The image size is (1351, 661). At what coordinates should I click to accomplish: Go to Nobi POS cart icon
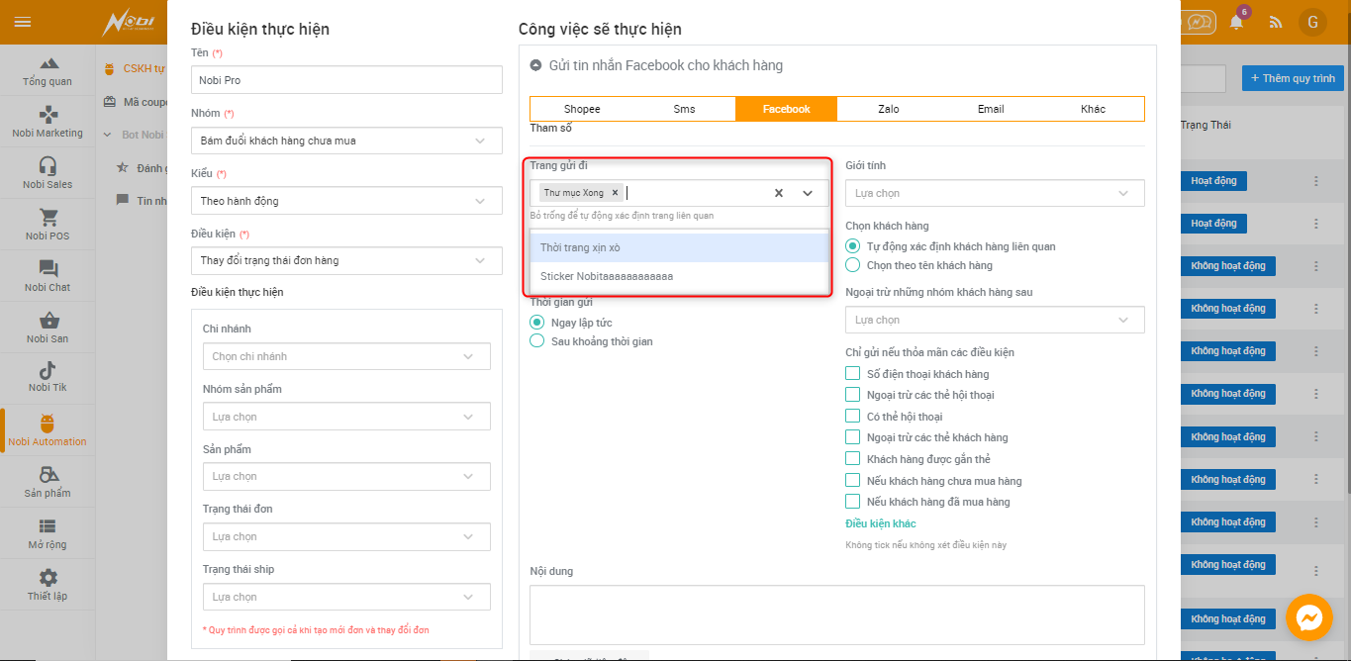click(x=48, y=224)
